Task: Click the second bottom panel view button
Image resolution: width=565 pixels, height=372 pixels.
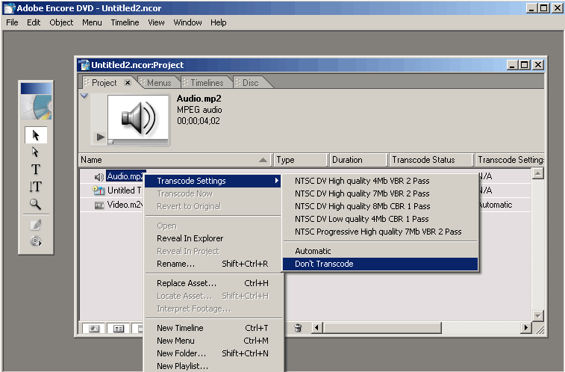Action: (119, 329)
